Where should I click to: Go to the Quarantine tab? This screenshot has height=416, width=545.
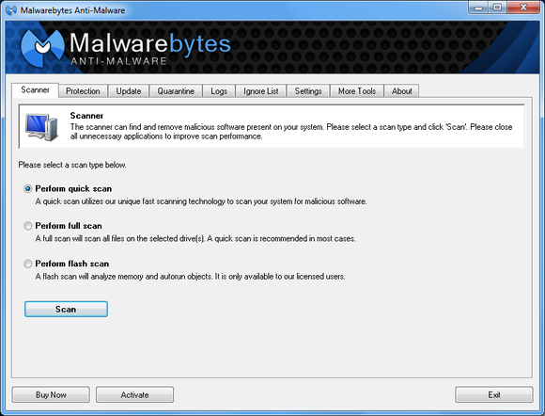(x=176, y=91)
